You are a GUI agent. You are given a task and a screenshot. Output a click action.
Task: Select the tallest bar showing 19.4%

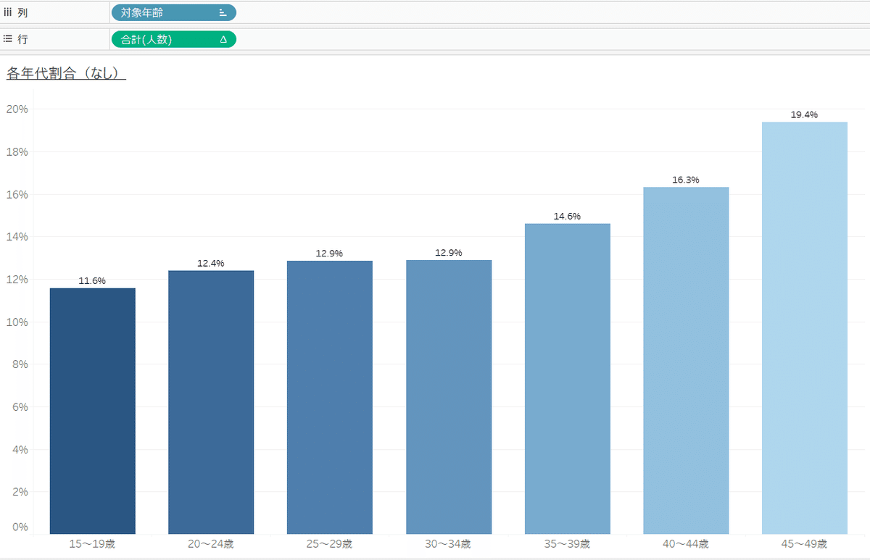(x=805, y=326)
